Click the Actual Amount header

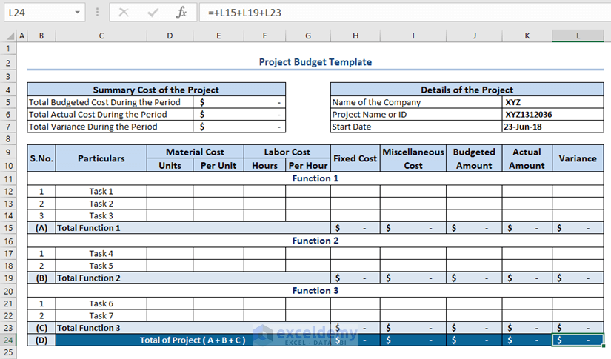[x=527, y=158]
